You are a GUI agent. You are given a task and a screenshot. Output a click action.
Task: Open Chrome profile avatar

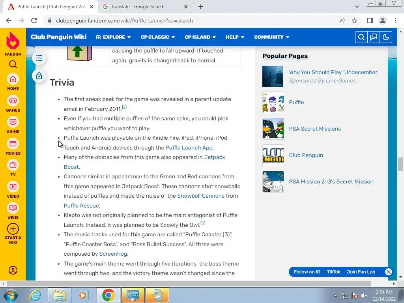click(383, 21)
